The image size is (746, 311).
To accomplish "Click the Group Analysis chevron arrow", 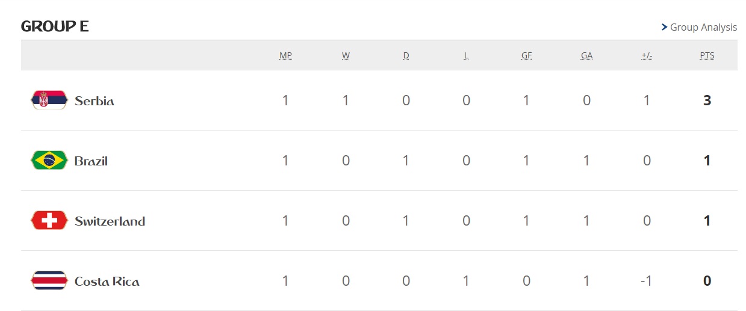I will [x=664, y=27].
